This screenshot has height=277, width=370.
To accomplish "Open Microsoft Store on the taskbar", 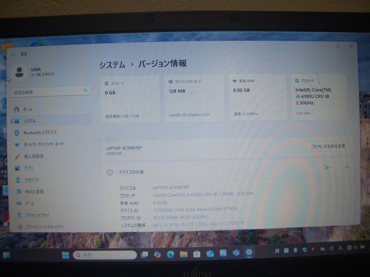I will pos(197,254).
